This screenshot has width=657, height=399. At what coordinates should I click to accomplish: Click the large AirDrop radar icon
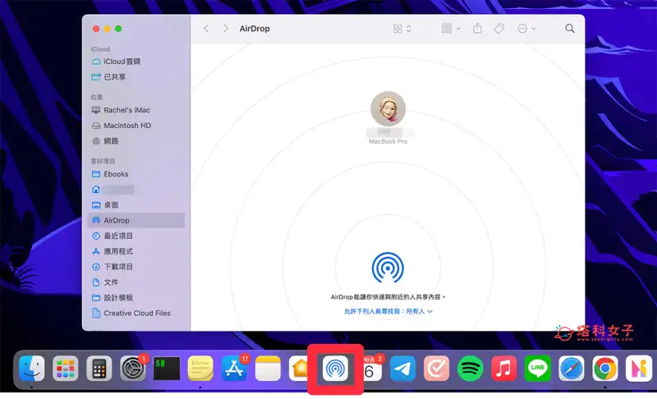point(388,268)
